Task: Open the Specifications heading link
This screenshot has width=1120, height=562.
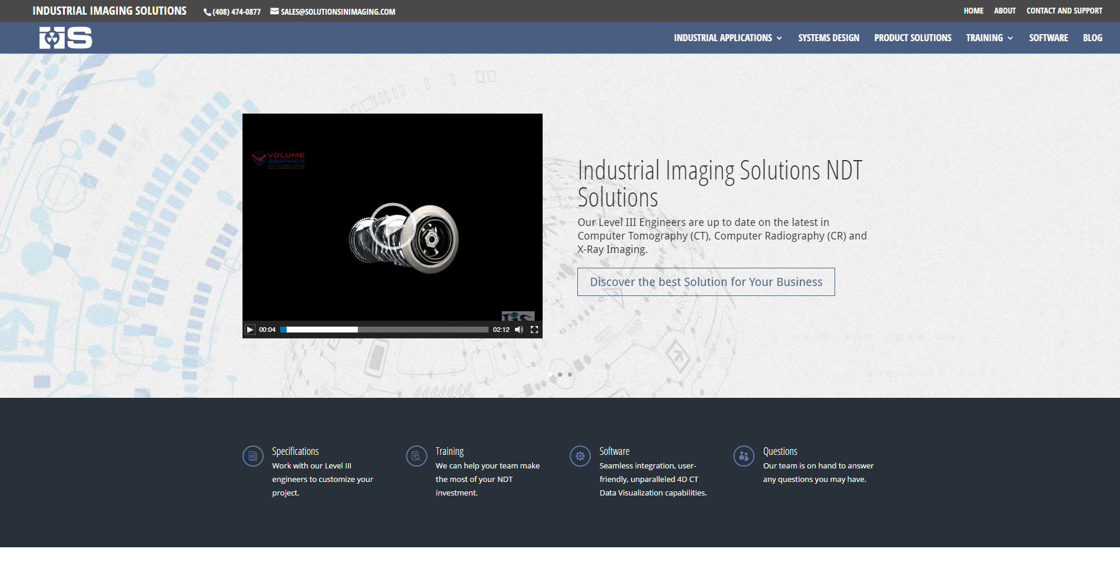Action: 295,451
